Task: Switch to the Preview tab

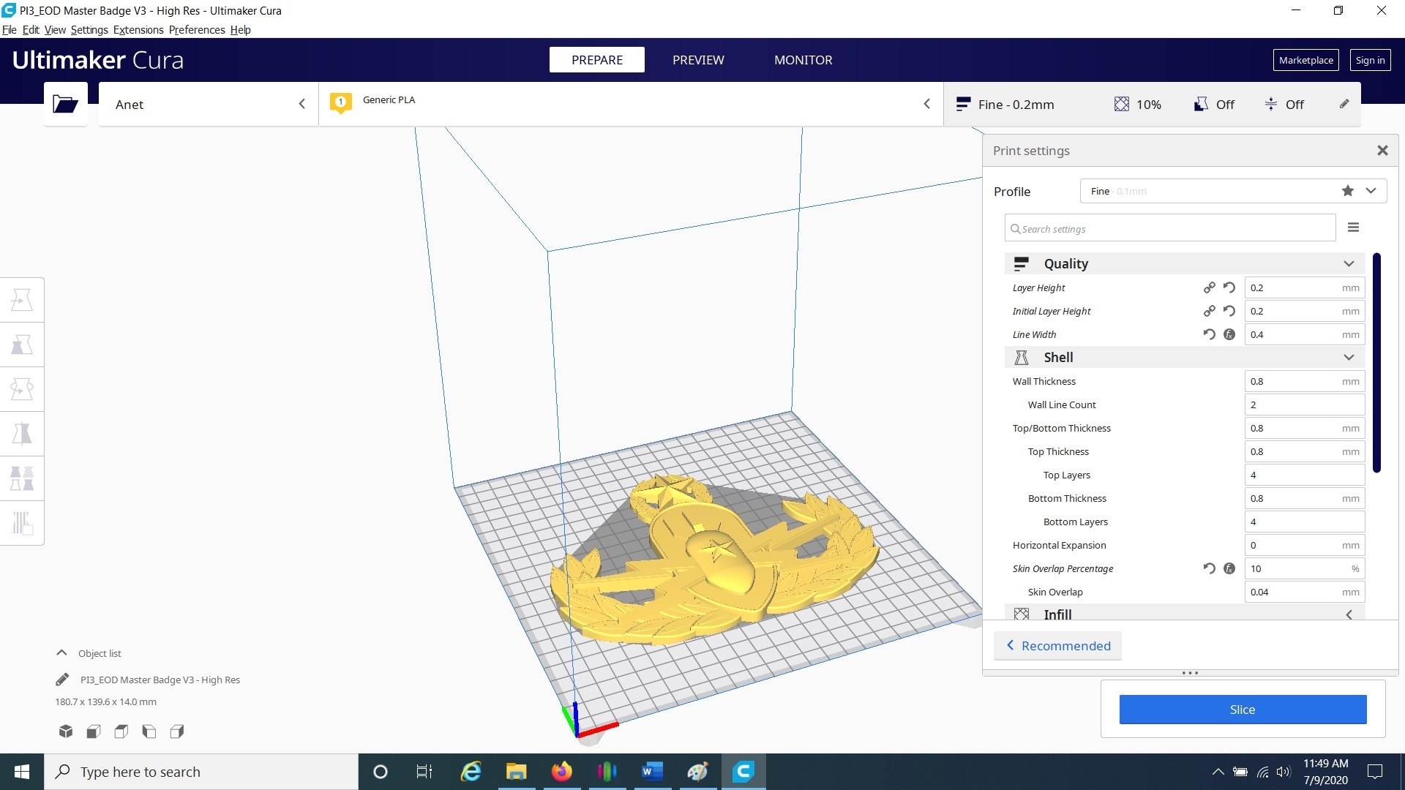Action: [x=699, y=60]
